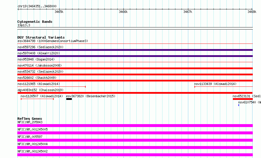Viewport: 261px width, 158px height.
Task: Click the red line feature under nsv1121965
Action: 51,87
